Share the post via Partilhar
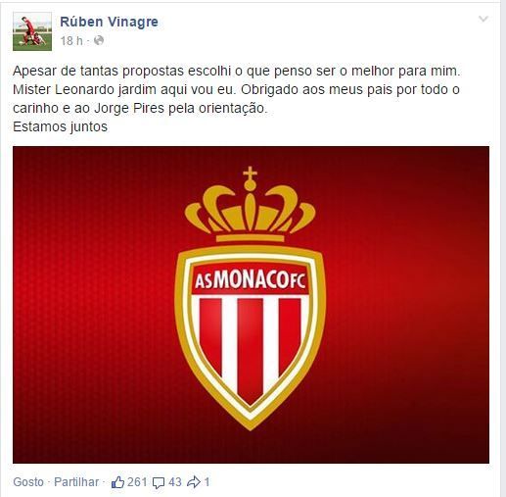The image size is (506, 497). click(x=76, y=482)
